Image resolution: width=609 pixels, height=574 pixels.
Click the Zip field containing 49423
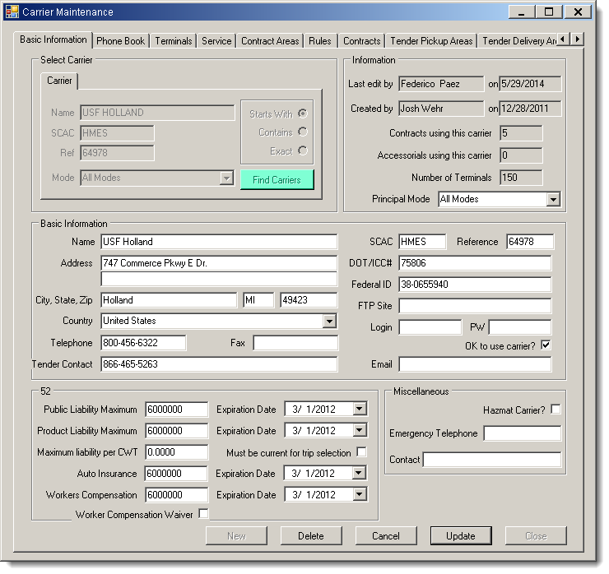[x=309, y=300]
